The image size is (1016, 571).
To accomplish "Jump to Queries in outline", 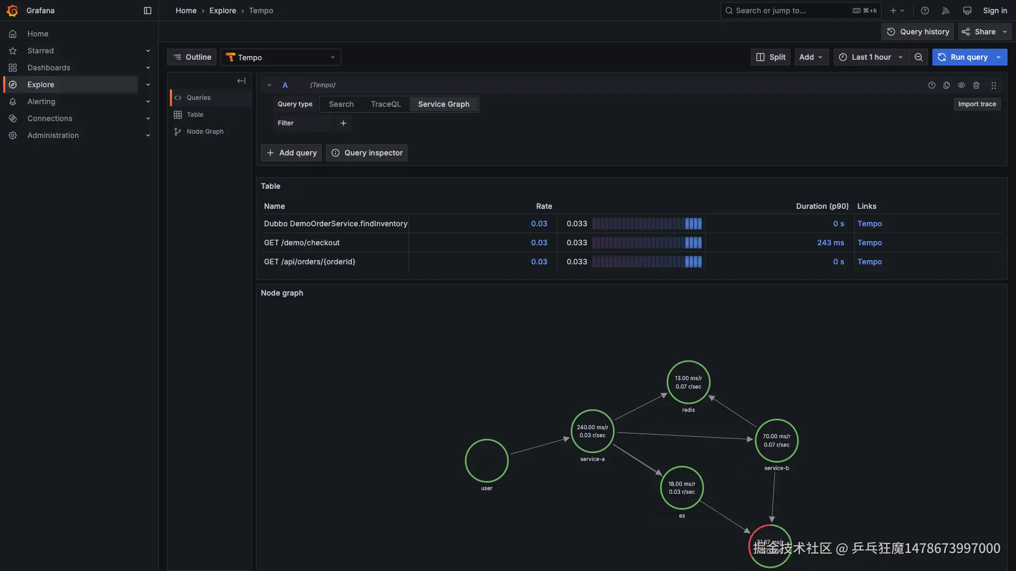I will tap(198, 98).
